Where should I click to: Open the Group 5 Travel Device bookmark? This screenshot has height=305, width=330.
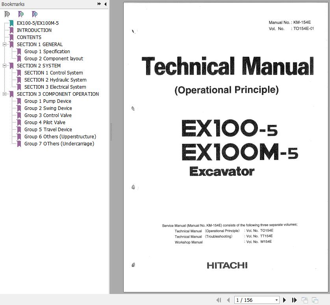[48, 130]
